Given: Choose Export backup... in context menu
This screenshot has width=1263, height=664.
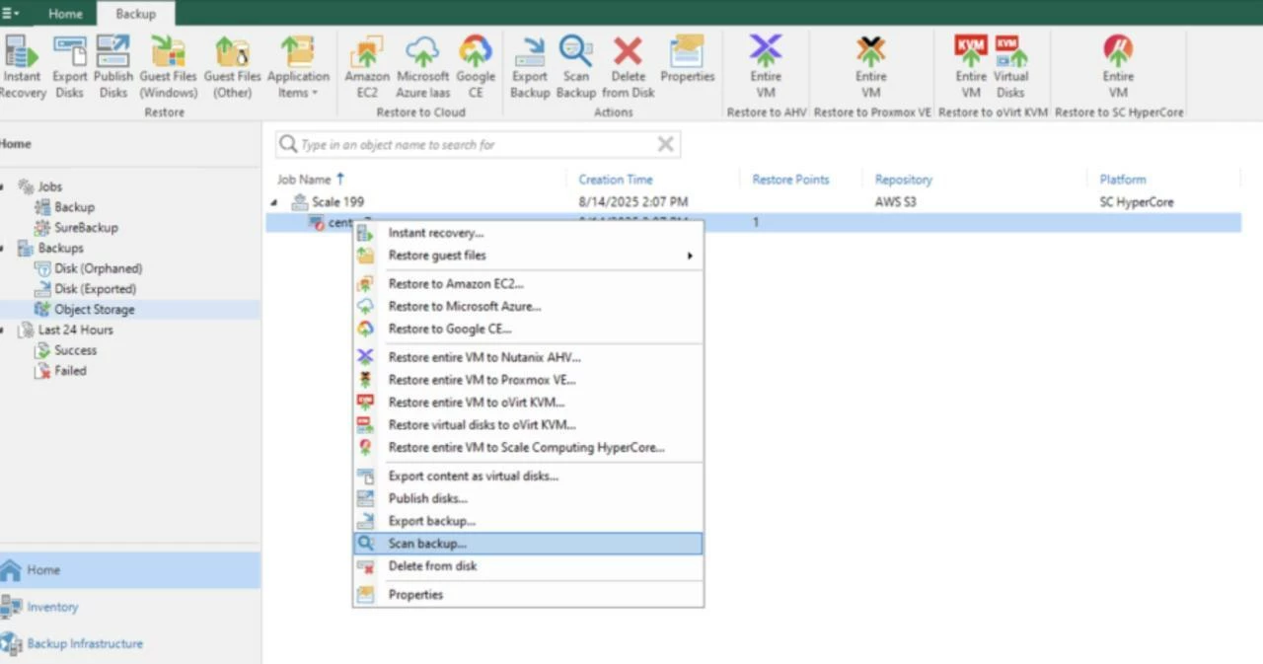Looking at the screenshot, I should coord(528,521).
